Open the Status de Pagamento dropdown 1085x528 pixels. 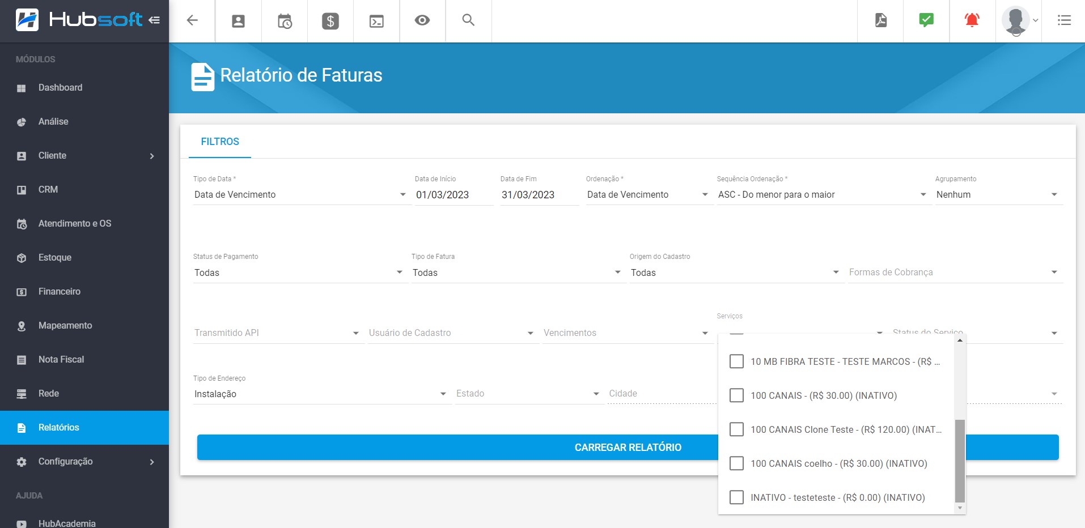(x=298, y=272)
